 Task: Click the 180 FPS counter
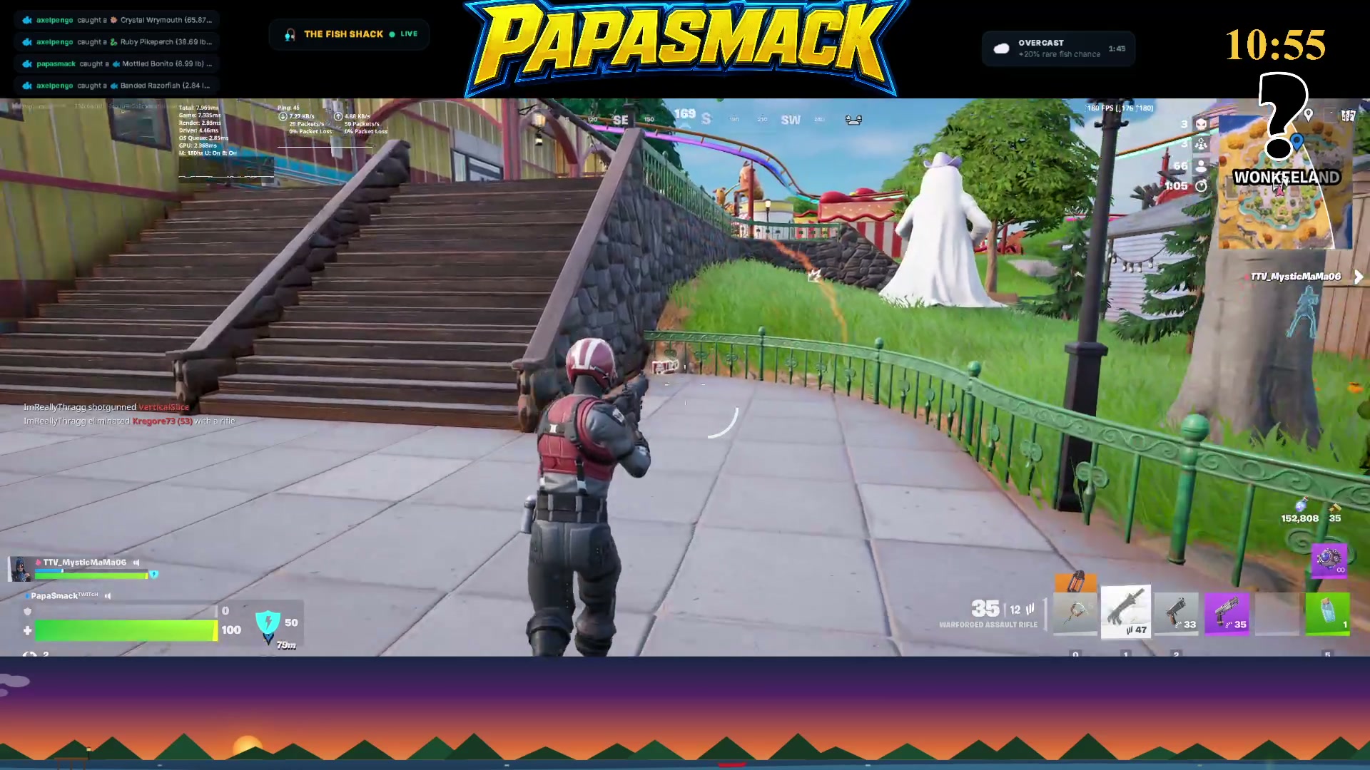coord(1120,108)
